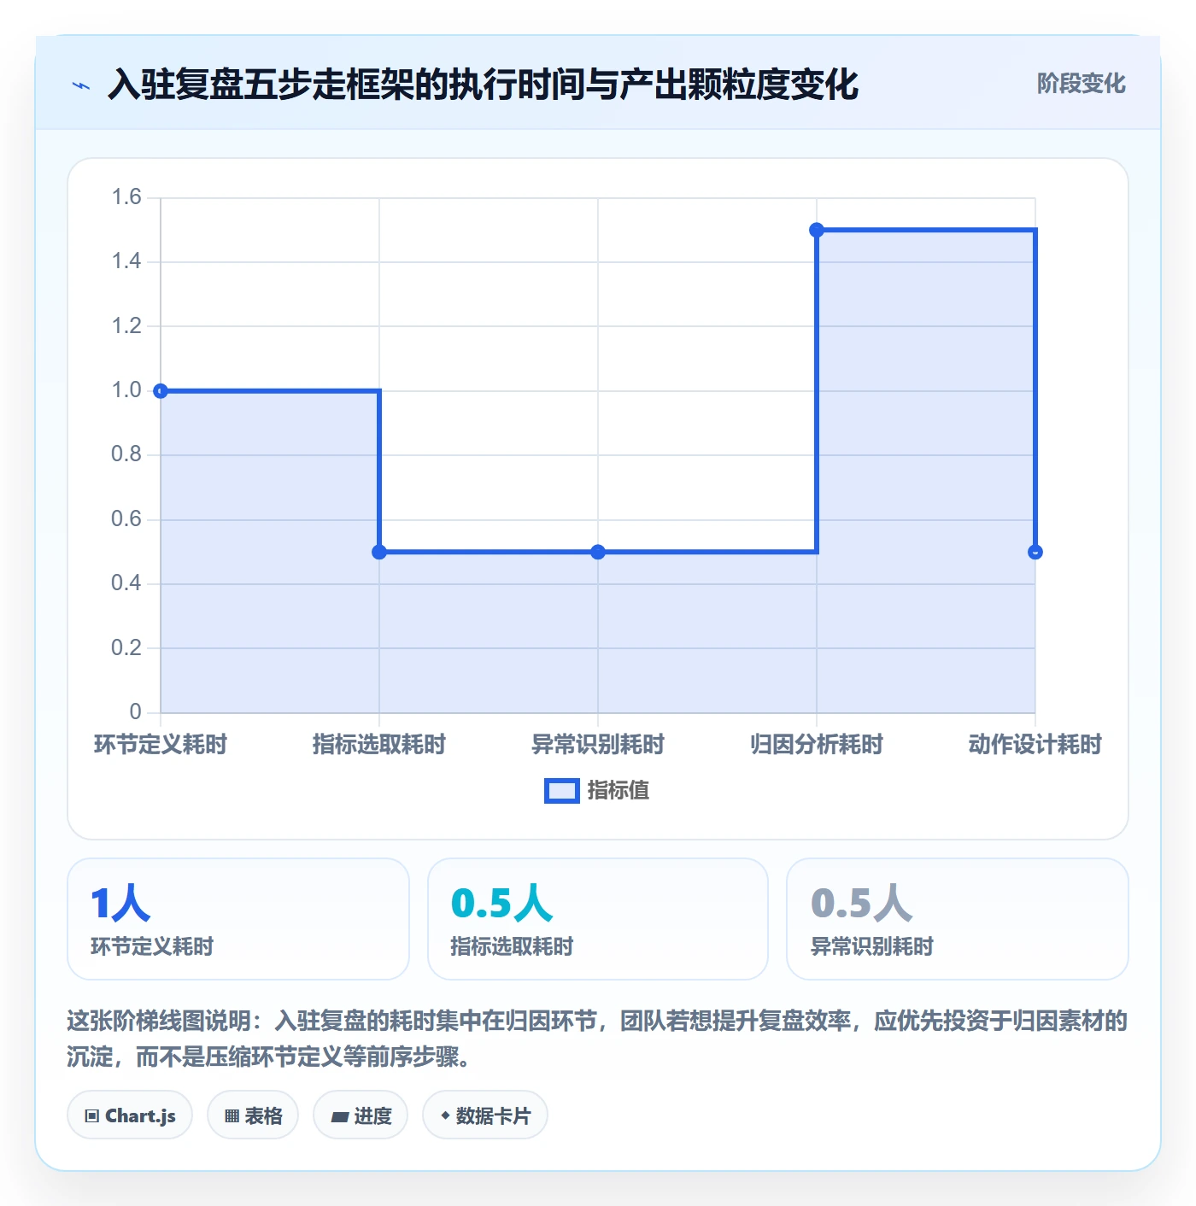Click the 表格 tag text
The height and width of the screenshot is (1206, 1196).
point(263,1115)
